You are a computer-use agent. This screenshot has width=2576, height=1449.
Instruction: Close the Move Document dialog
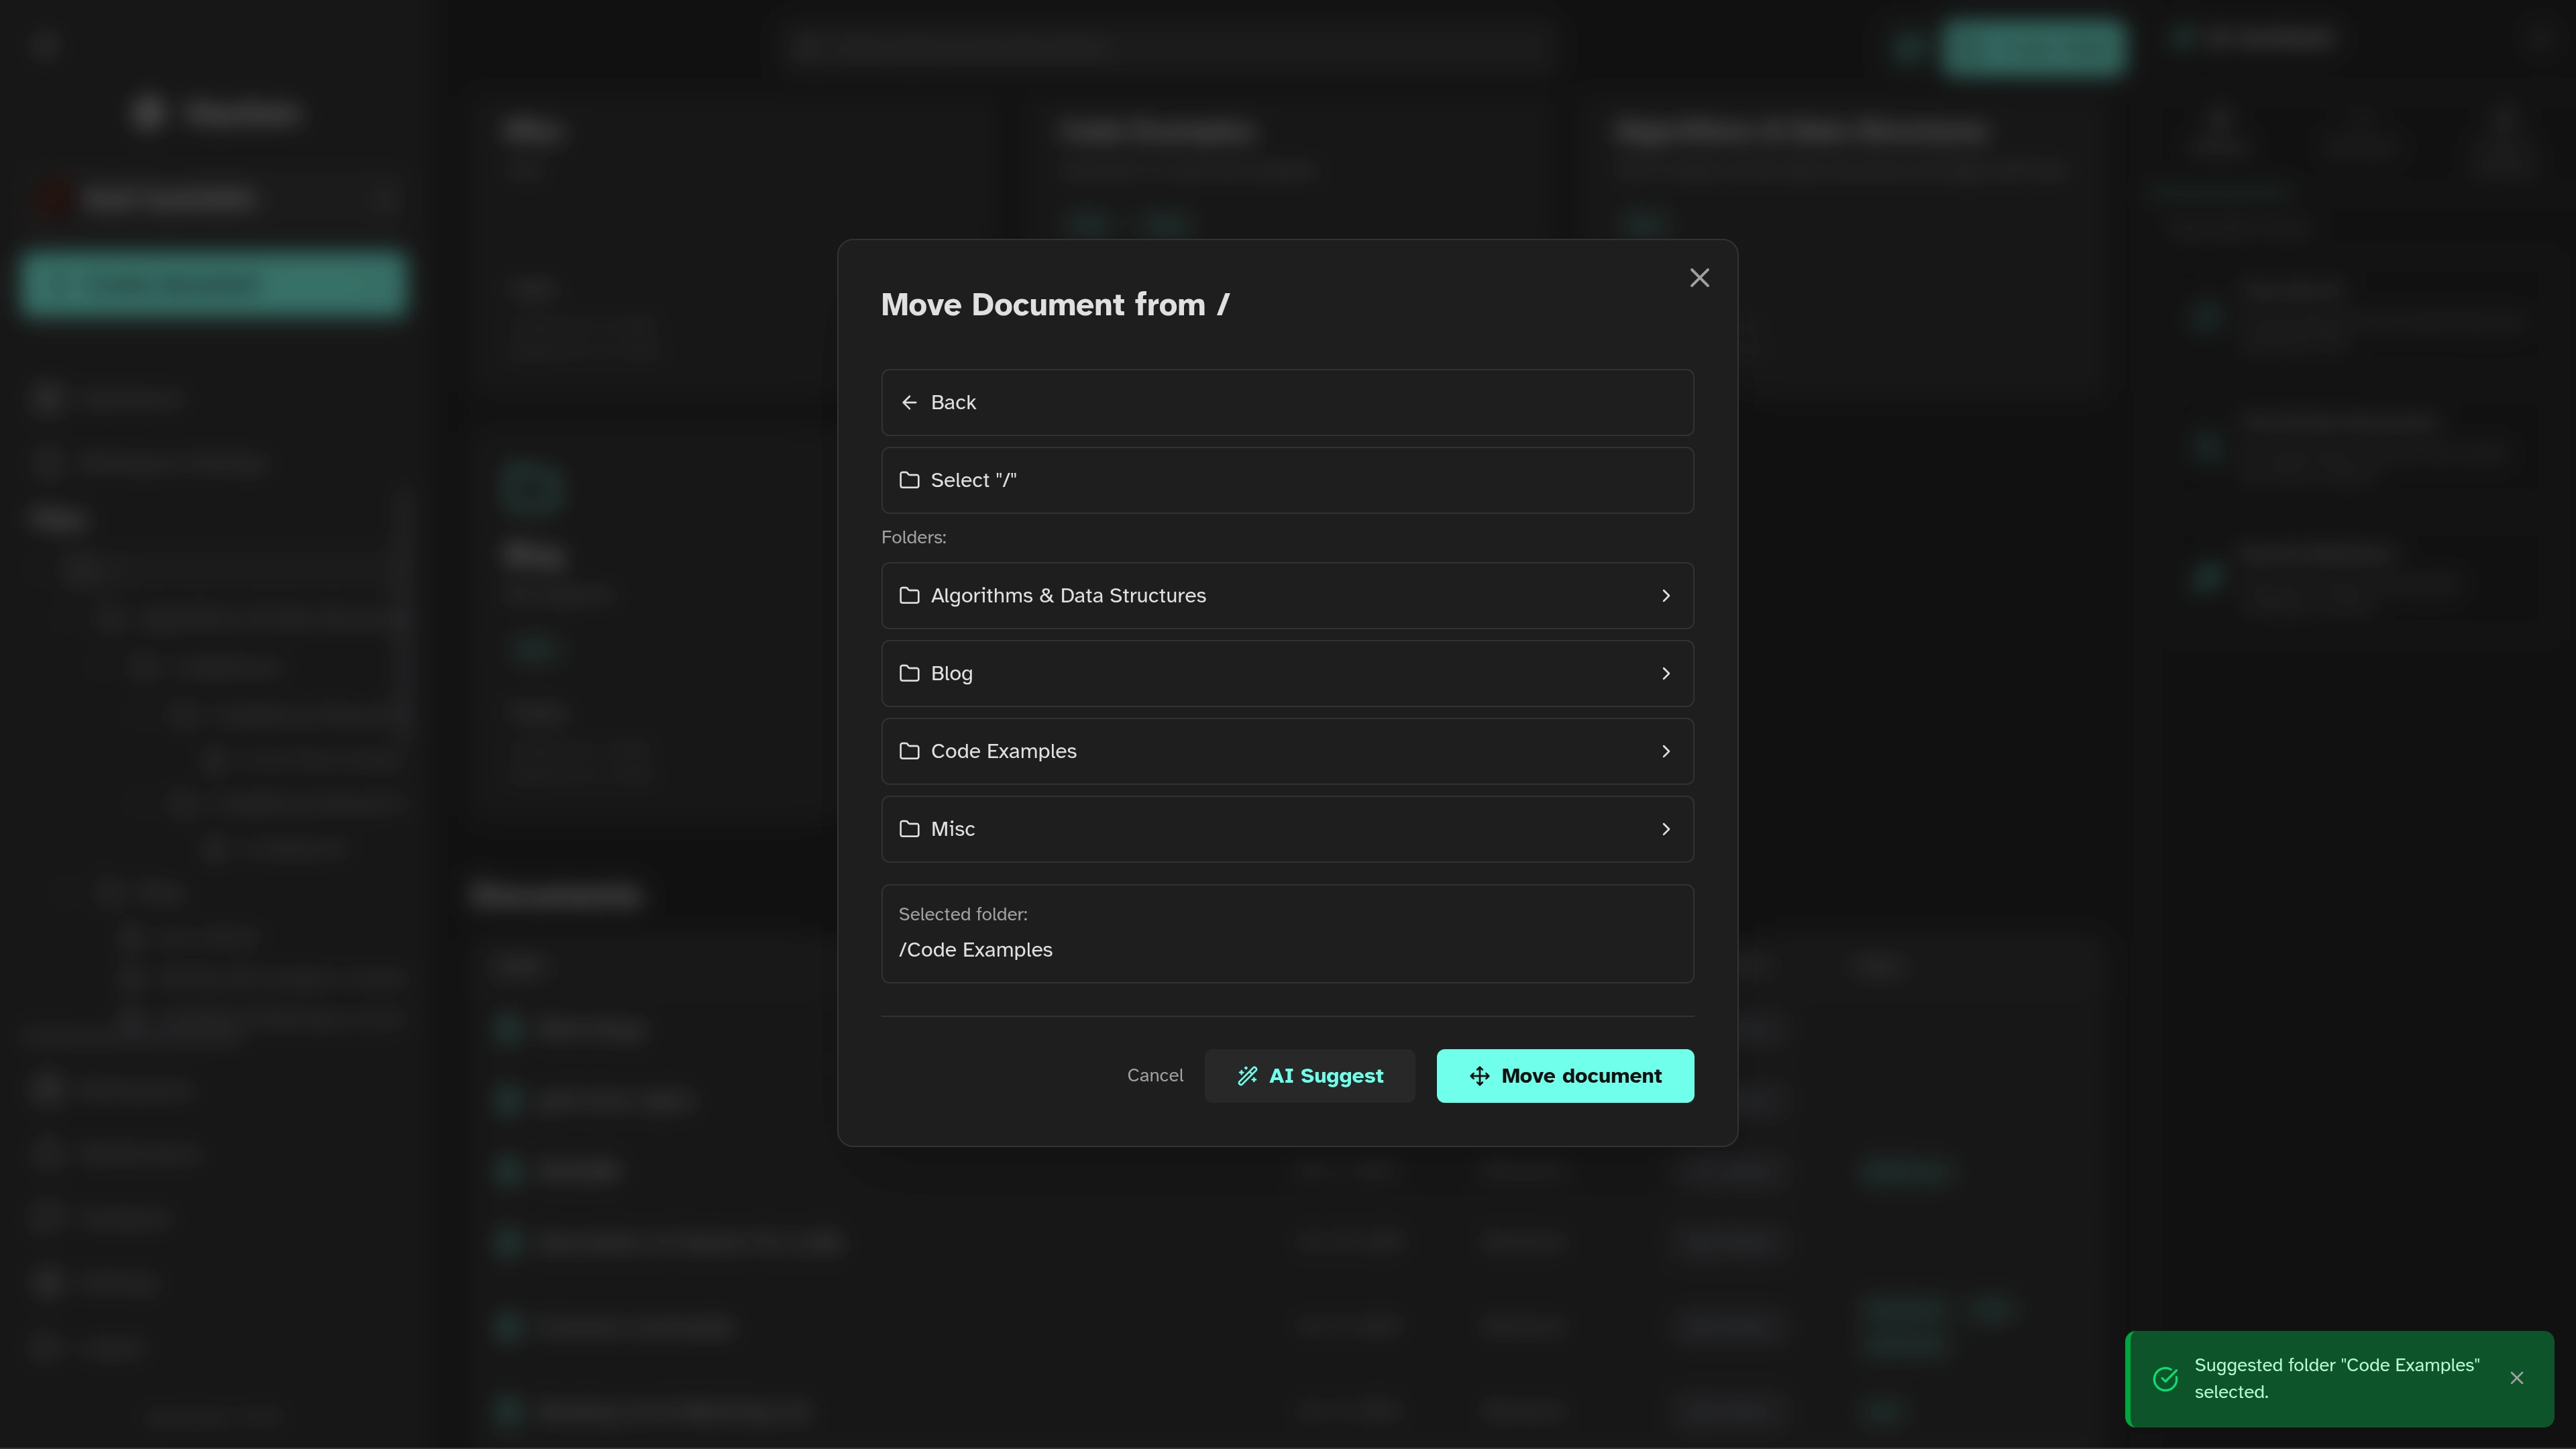click(x=1699, y=278)
